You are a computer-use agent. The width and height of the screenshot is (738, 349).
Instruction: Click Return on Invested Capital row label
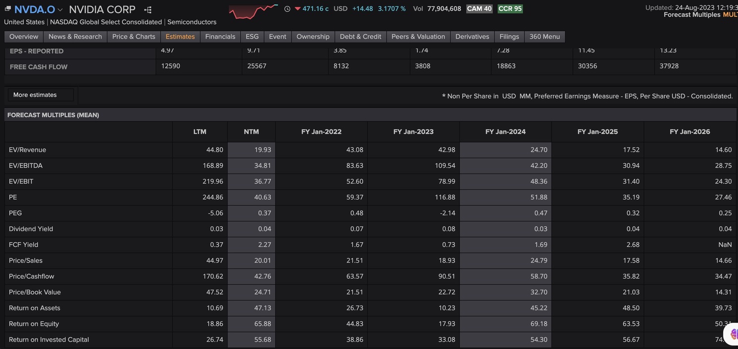pyautogui.click(x=49, y=340)
